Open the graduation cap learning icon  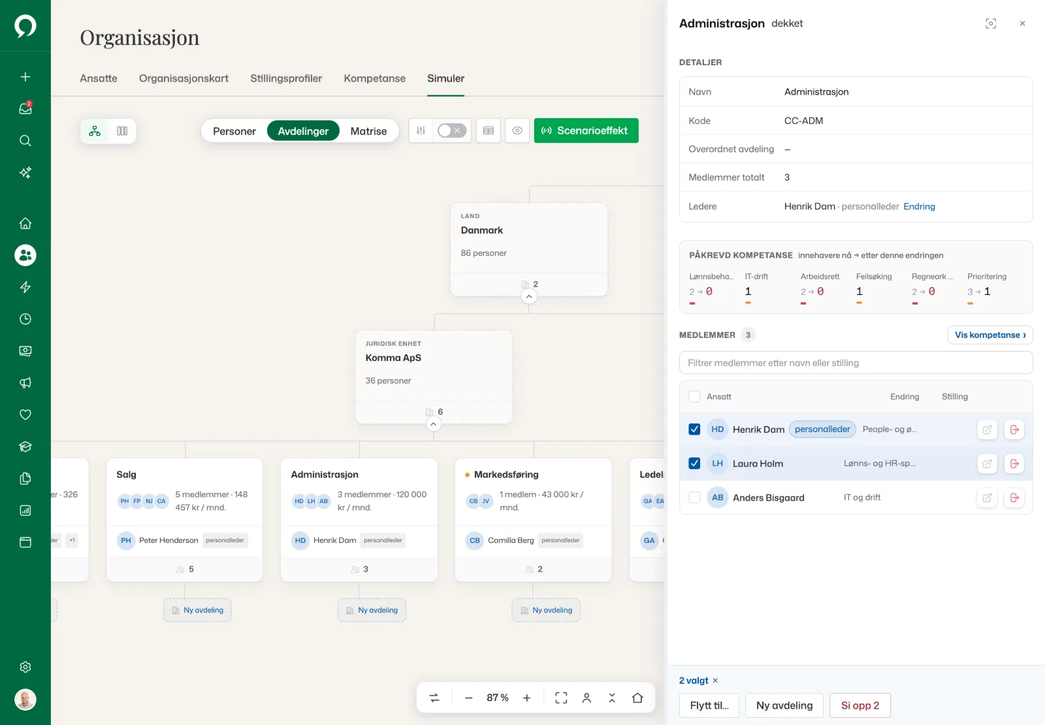pos(25,446)
